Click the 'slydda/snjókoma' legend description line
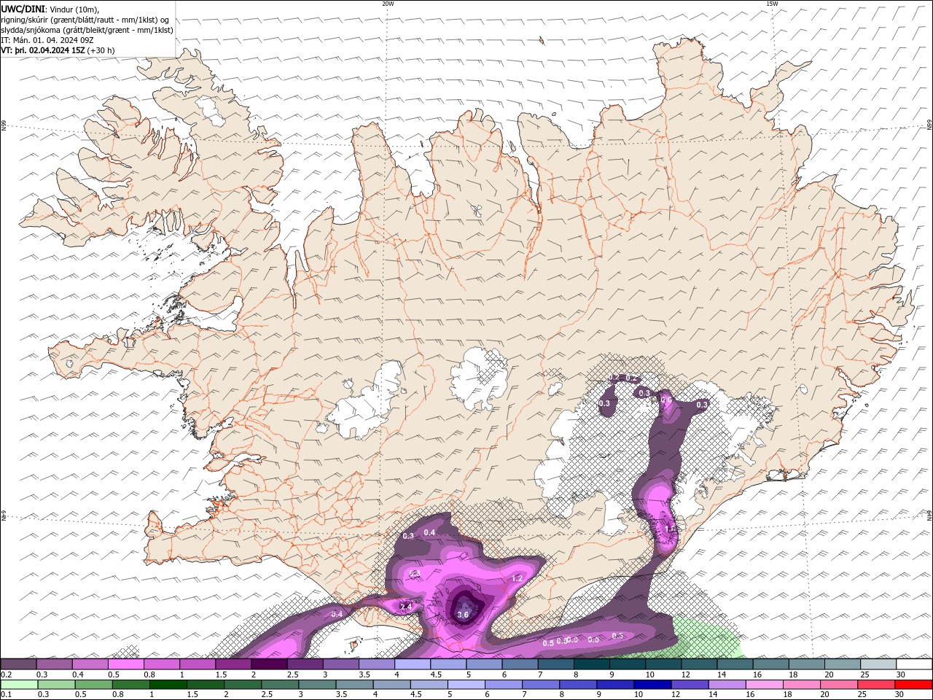Image resolution: width=933 pixels, height=700 pixels. [x=87, y=30]
